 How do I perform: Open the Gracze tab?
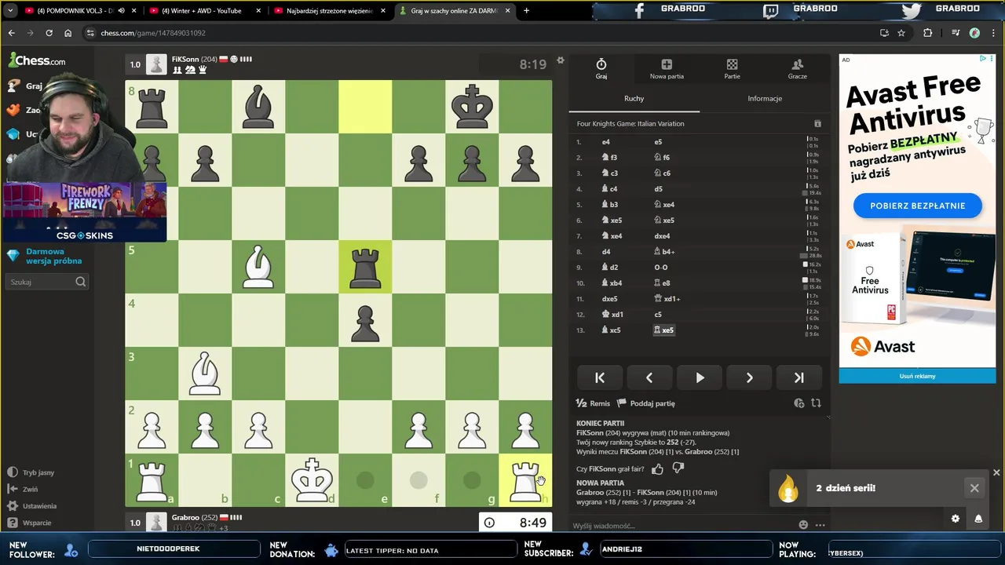tap(797, 69)
